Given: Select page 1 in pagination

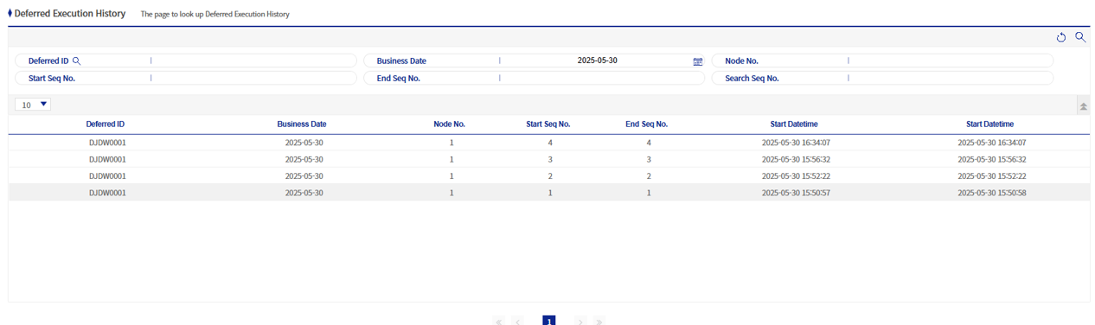Looking at the screenshot, I should [549, 321].
